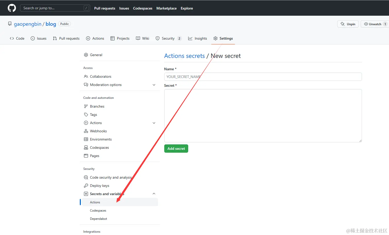Open Branches settings page
This screenshot has width=389, height=235.
[120, 106]
